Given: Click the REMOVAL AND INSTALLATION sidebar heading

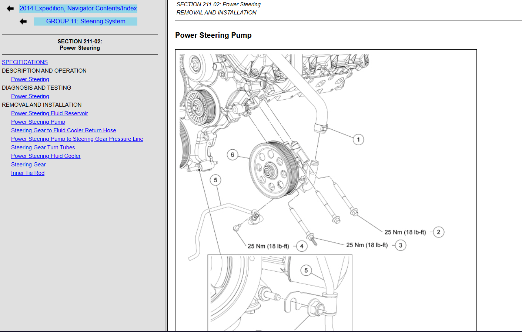Looking at the screenshot, I should 41,105.
